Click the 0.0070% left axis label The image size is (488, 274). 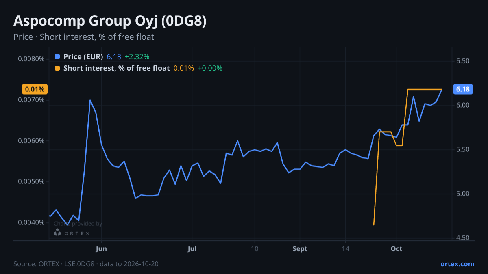31,100
